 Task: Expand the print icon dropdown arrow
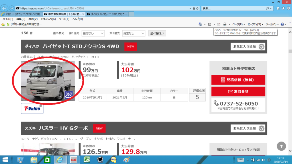pyautogui.click(x=229, y=24)
